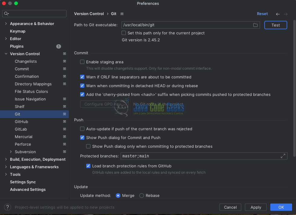Uncheck Warn when committing in detached HEAD

[82, 86]
